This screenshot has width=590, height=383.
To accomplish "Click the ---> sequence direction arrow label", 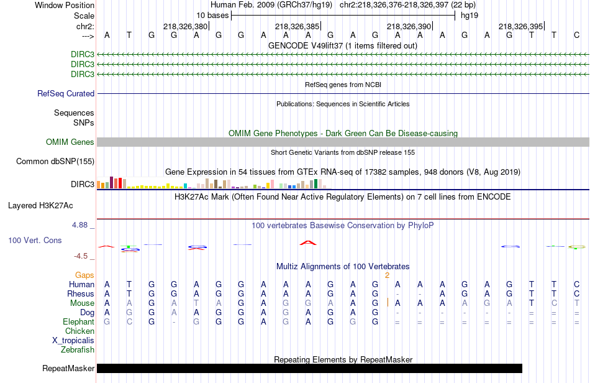I will 88,36.
